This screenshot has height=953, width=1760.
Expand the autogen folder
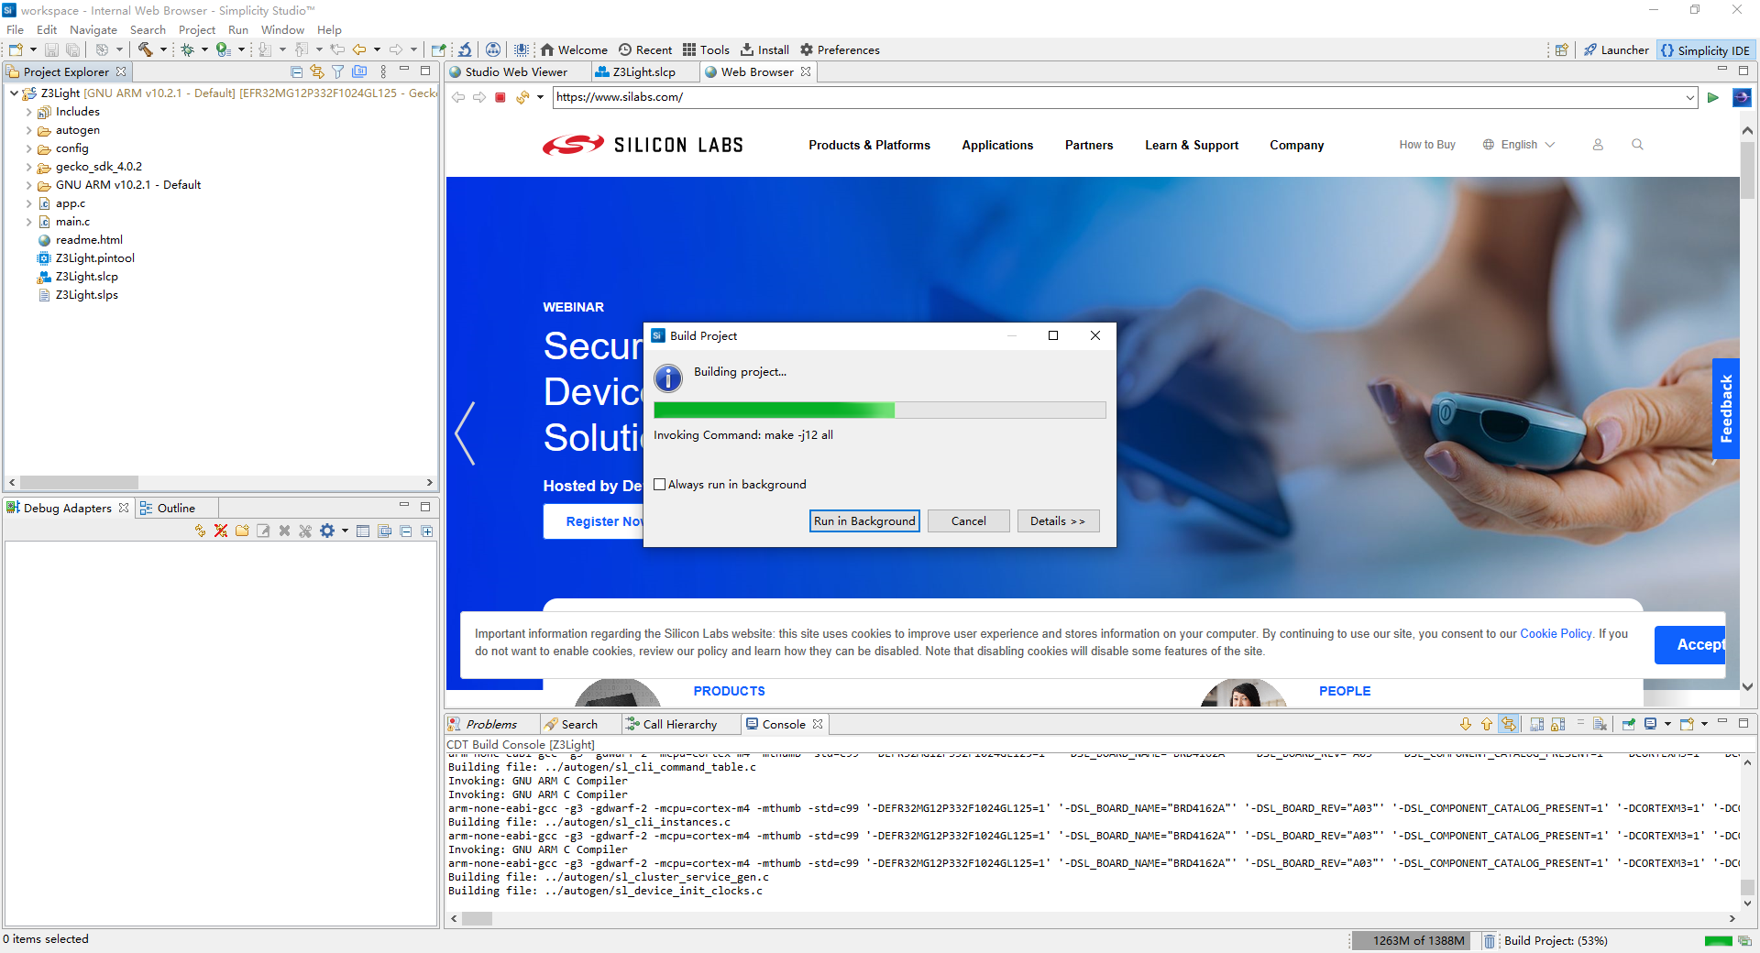click(29, 130)
